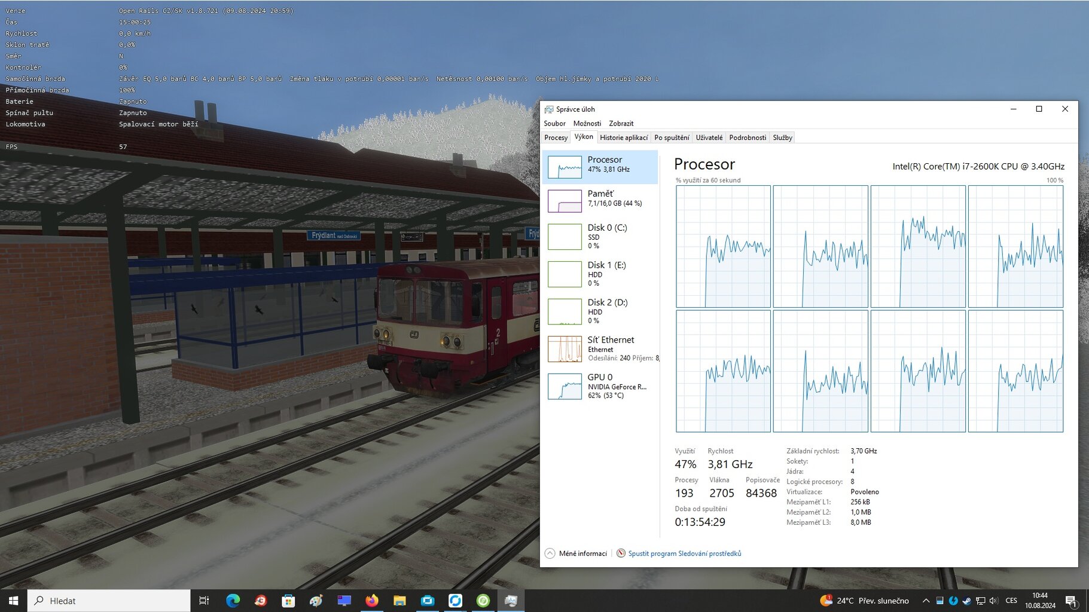Click the Správce úloh title bar icon
Screen dimensions: 1089x612
pos(548,109)
